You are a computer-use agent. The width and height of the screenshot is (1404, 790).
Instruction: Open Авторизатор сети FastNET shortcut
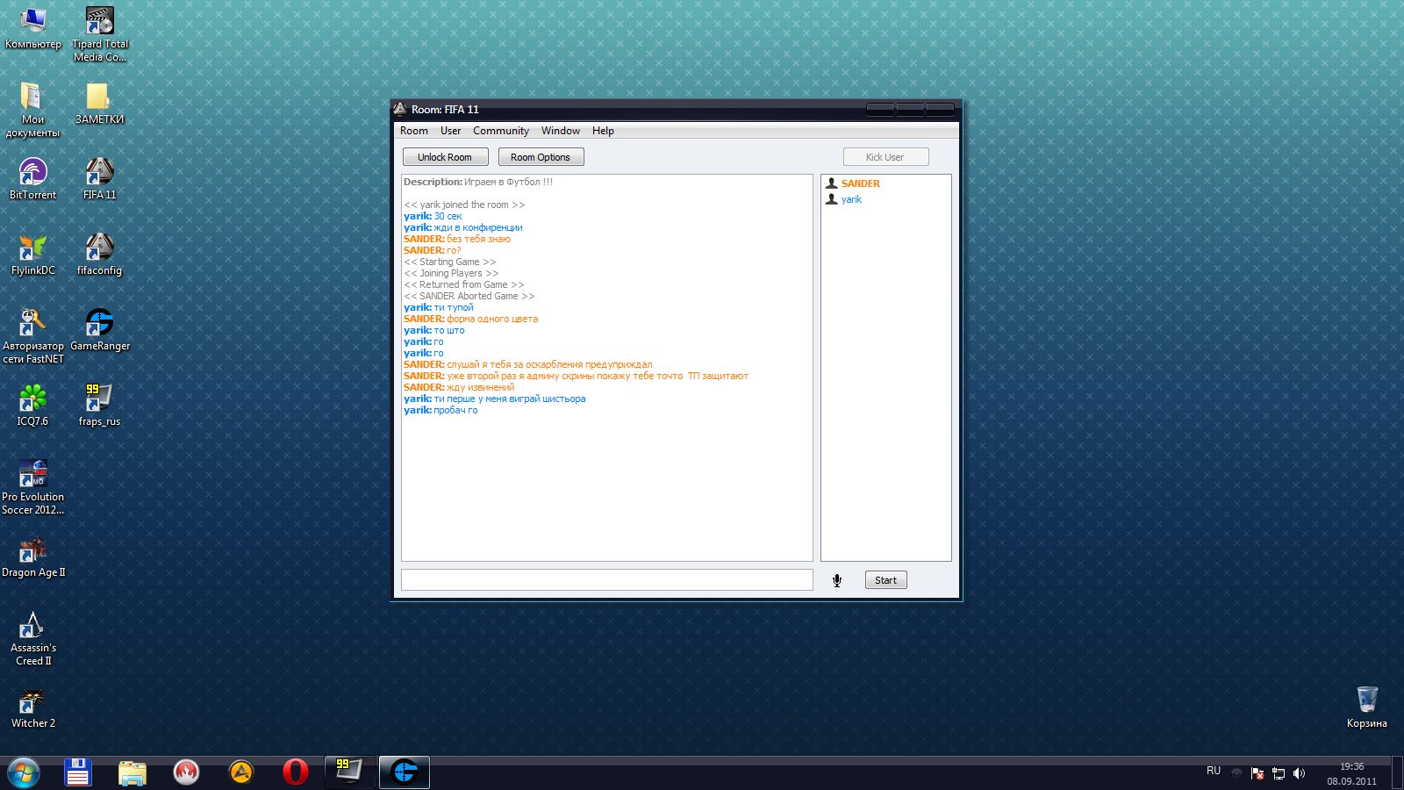33,336
